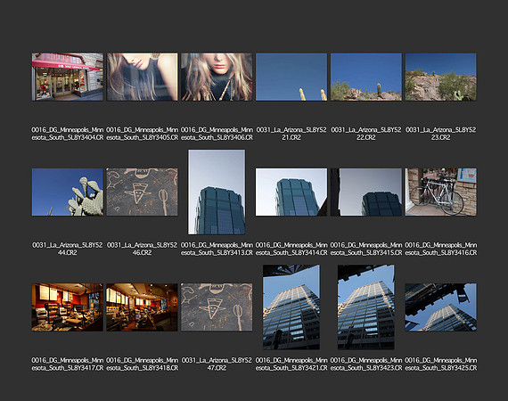Click the file name ending SL8Y3417.CR
Image resolution: width=508 pixels, height=401 pixels.
coord(68,364)
